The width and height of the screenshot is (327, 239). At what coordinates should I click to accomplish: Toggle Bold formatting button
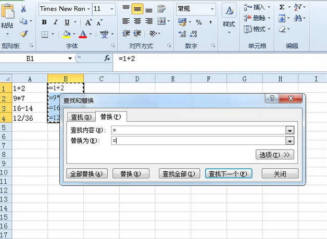(44, 22)
